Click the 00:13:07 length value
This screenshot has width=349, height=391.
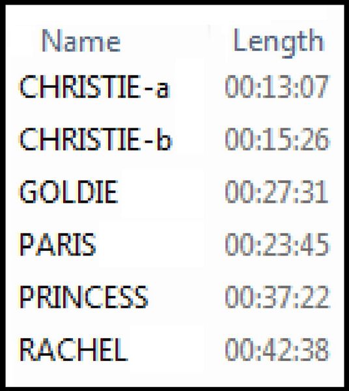pos(277,87)
